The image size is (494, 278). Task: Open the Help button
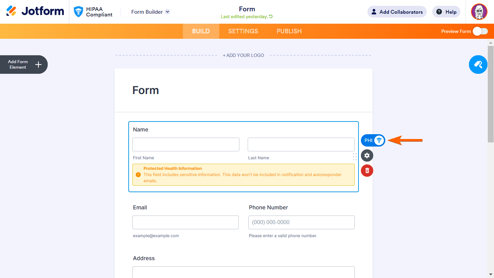coord(446,12)
